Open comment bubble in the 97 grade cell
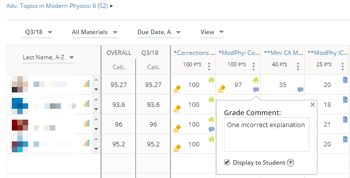Screen dimensions: 350x178 pos(256,90)
